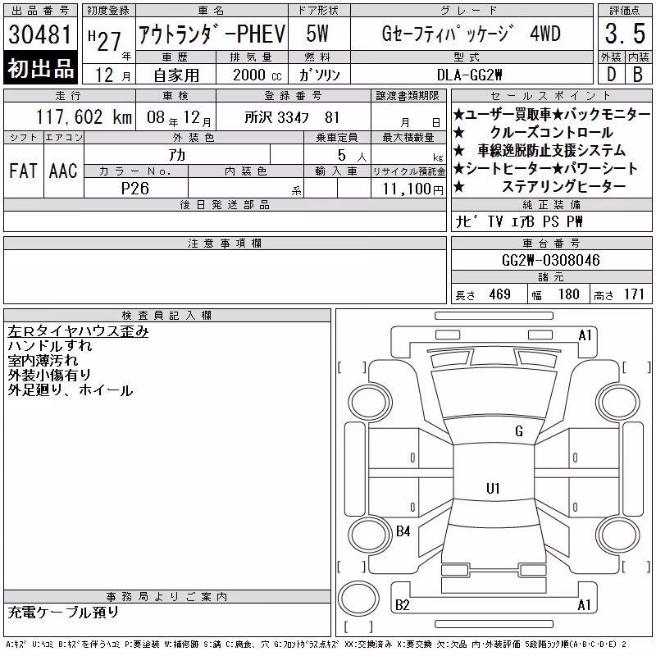Click equipment list ナビ TV エアB PS PW
The height and width of the screenshot is (656, 656).
pyautogui.click(x=518, y=221)
